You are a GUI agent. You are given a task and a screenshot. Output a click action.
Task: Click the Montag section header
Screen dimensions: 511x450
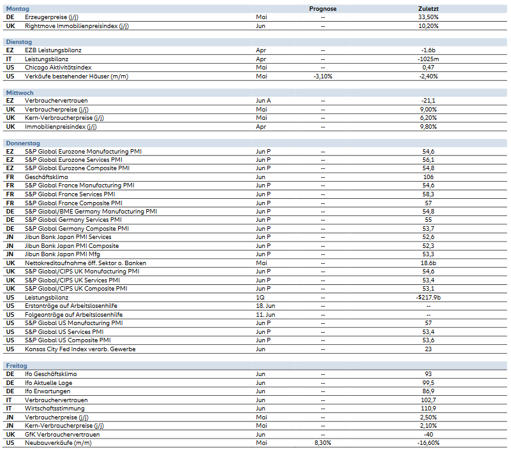tap(17, 9)
